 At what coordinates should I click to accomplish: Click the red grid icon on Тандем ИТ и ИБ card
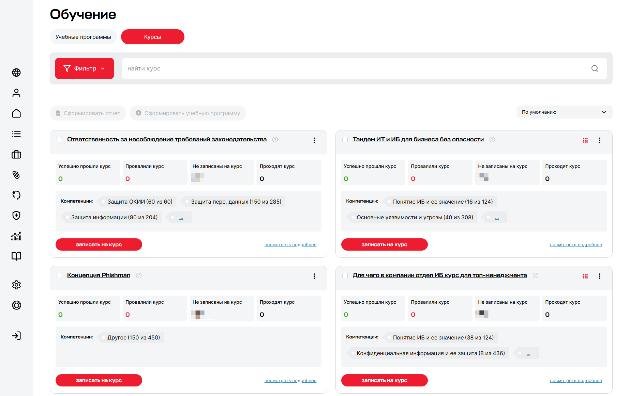tap(585, 140)
